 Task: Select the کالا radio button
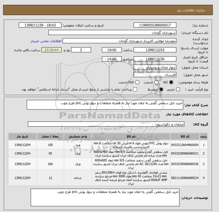[x=171, y=82]
